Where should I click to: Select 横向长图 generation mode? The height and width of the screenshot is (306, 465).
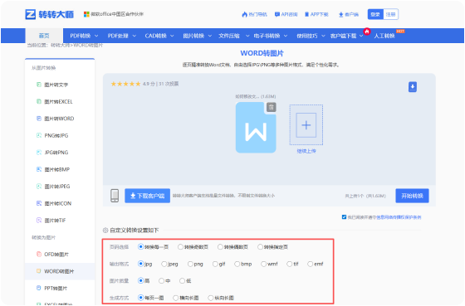175,298
